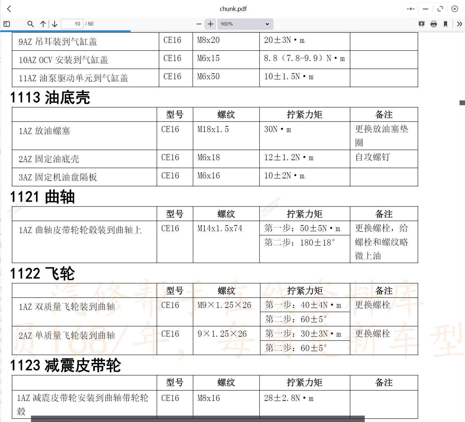Open the fullscreen expand control

[440, 9]
